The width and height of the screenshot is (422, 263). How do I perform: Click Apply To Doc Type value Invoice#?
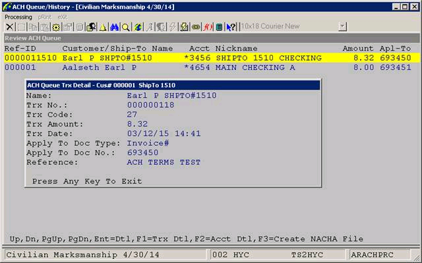[x=148, y=143]
